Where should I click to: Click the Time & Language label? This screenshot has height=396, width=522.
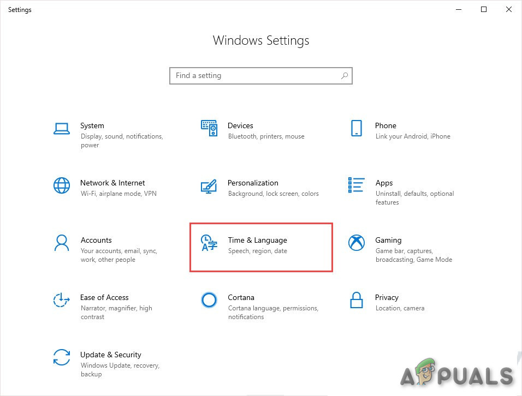[257, 240]
